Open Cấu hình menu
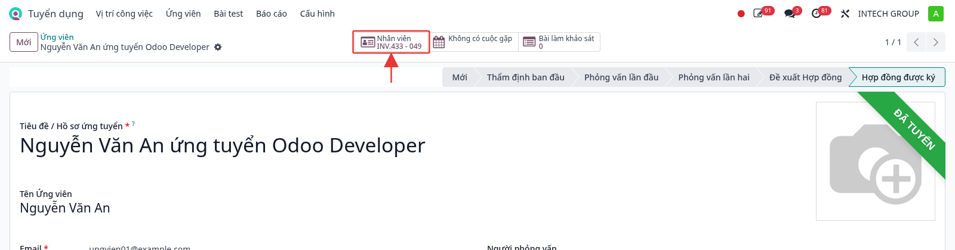The height and width of the screenshot is (250, 955). point(318,14)
